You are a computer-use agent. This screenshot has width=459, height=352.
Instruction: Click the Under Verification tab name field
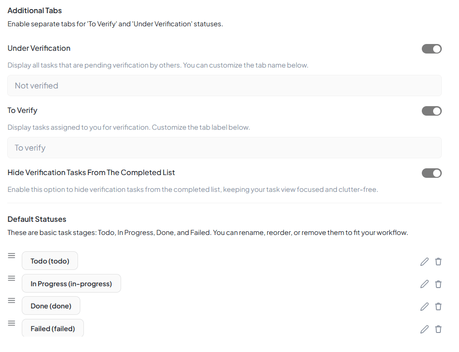point(225,86)
